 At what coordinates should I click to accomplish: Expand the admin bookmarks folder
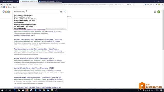pos(10,7)
